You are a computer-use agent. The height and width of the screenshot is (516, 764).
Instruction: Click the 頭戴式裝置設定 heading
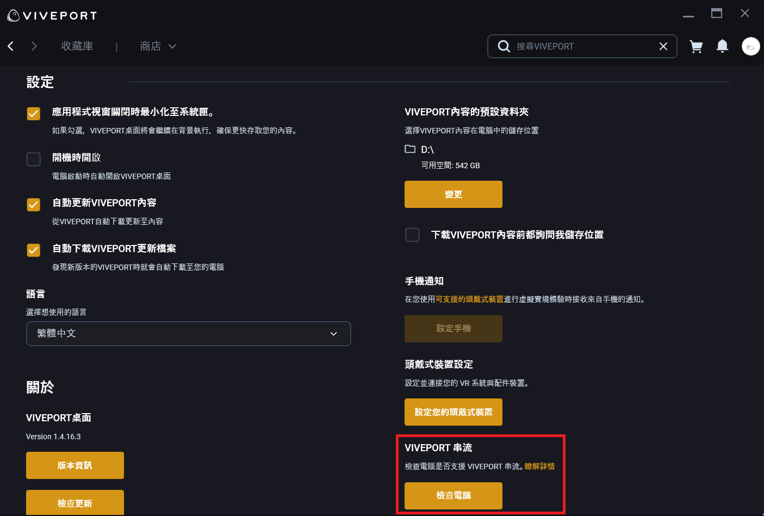pyautogui.click(x=439, y=365)
